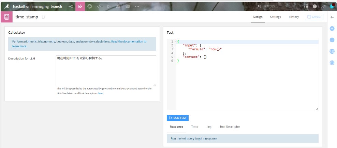Open the Flow share-nodes icon in top bar

pos(71,6)
